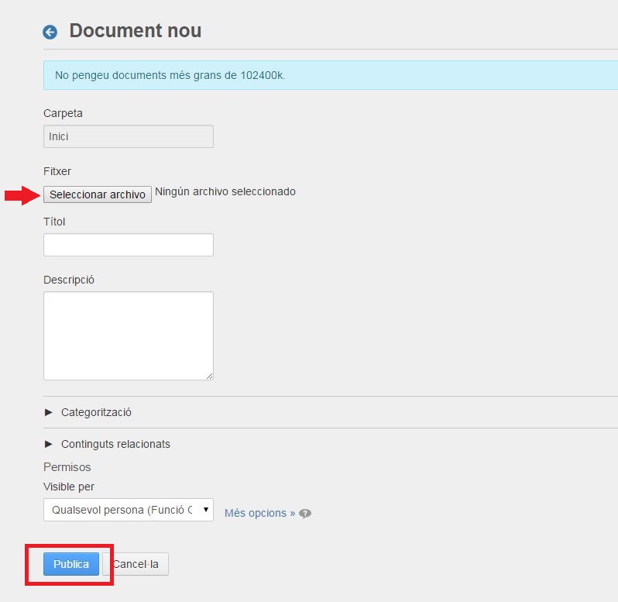Click the Permisos label
618x602 pixels.
pyautogui.click(x=67, y=467)
